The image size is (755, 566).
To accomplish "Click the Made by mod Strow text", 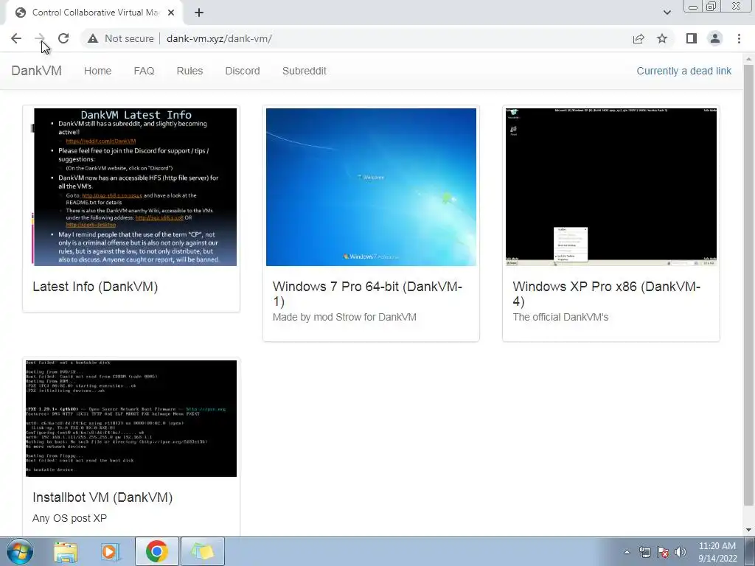I will point(344,317).
